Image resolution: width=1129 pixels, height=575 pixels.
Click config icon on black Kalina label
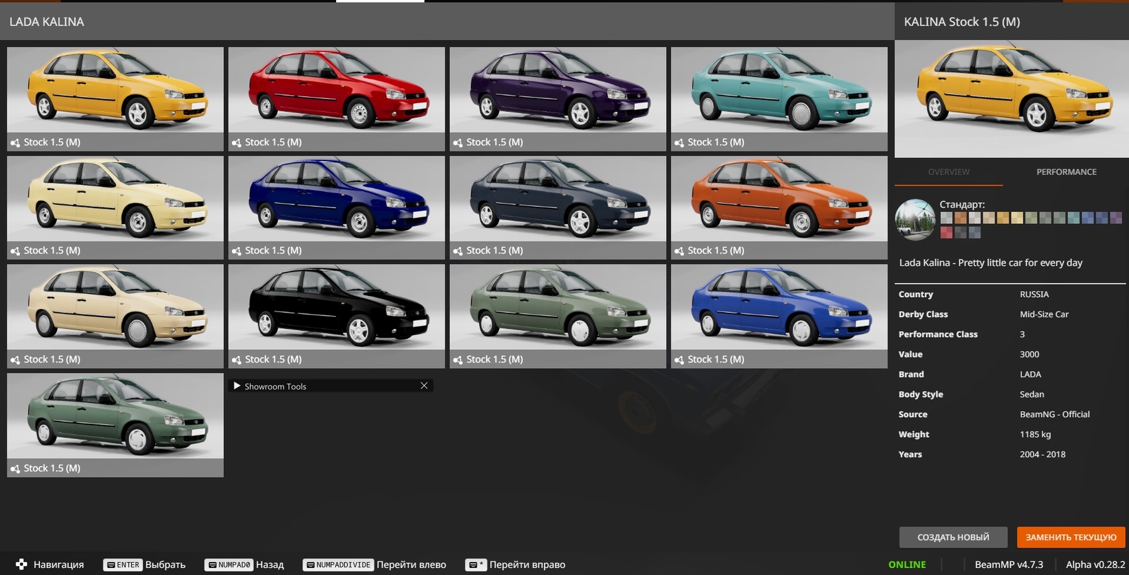(236, 360)
